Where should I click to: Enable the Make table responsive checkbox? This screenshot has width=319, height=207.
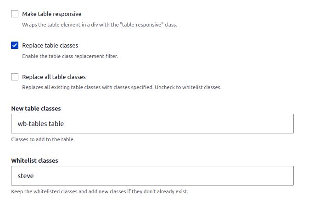point(15,14)
